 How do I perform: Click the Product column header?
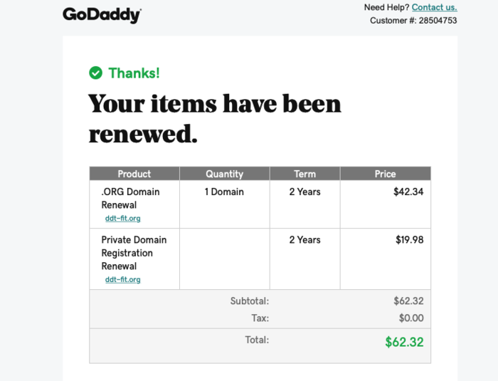[134, 174]
